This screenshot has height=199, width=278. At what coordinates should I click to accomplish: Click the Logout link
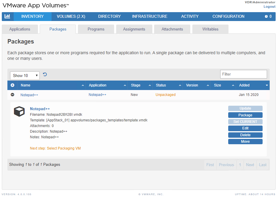click(269, 7)
